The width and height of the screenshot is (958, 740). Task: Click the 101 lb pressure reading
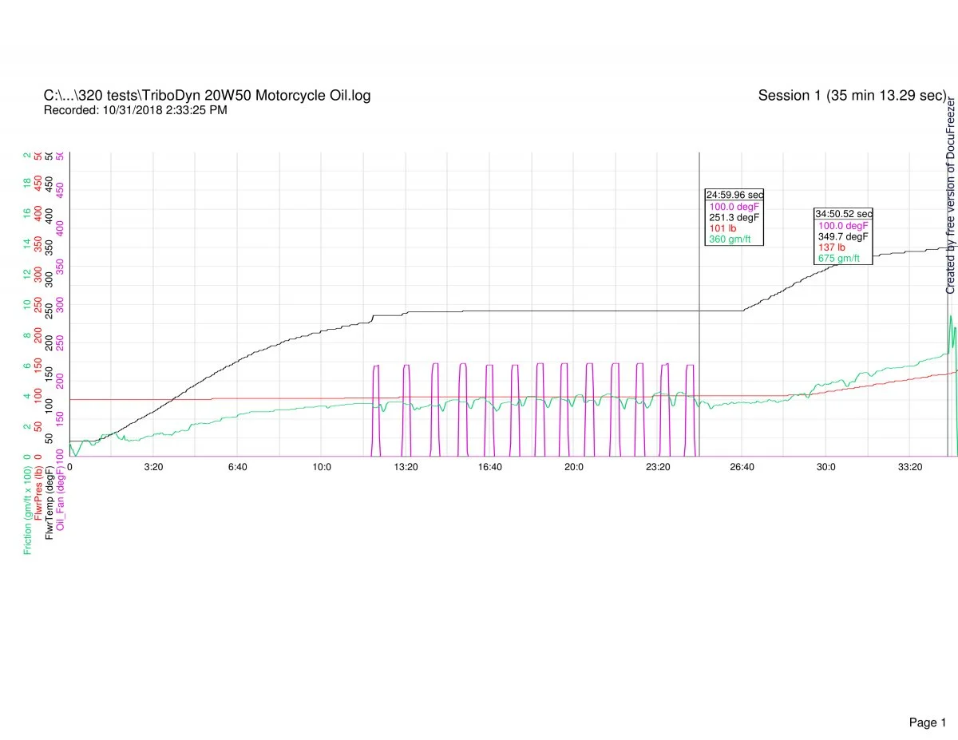pos(722,228)
